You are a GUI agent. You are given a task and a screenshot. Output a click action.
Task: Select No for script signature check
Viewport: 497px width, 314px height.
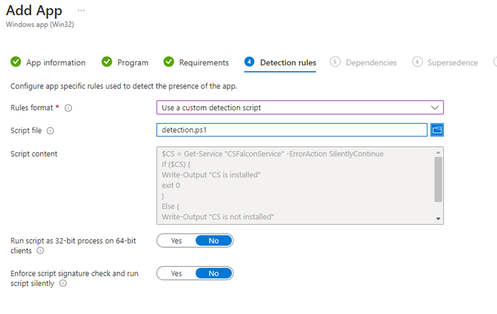[214, 273]
